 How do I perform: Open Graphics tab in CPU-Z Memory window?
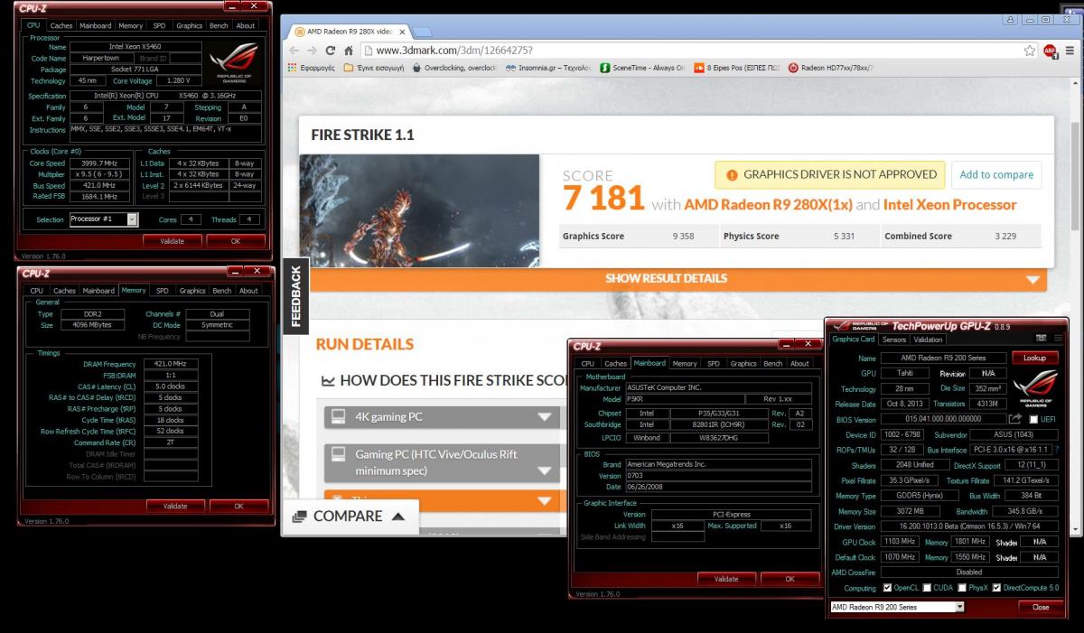click(x=192, y=291)
